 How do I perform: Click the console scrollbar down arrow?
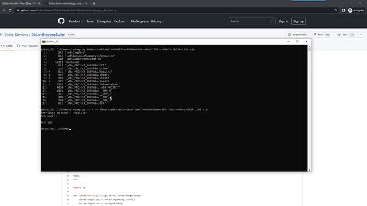click(309, 170)
